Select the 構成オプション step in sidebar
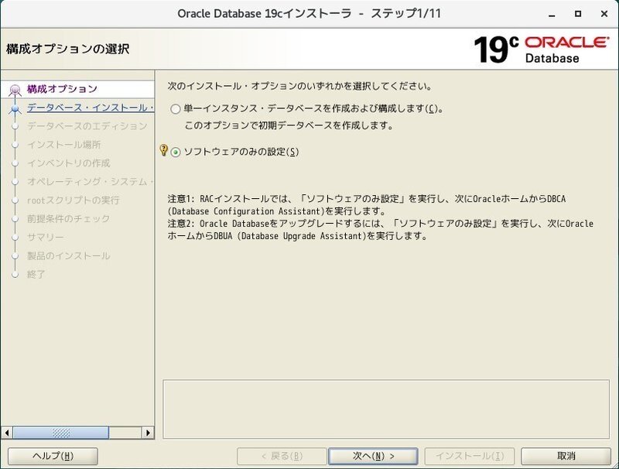The width and height of the screenshot is (619, 469). point(62,89)
